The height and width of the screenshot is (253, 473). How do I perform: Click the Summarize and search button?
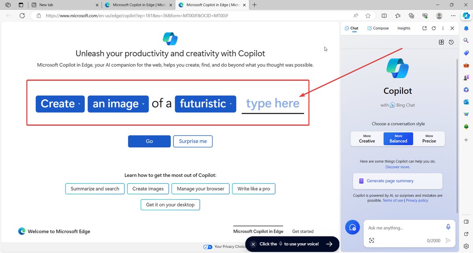pyautogui.click(x=95, y=189)
